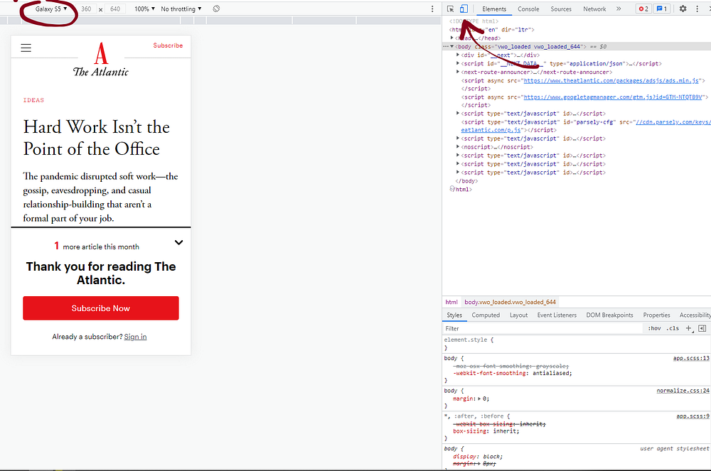Screen dimensions: 711x471
Task: Open the 100% zoom dropdown
Action: pyautogui.click(x=144, y=9)
